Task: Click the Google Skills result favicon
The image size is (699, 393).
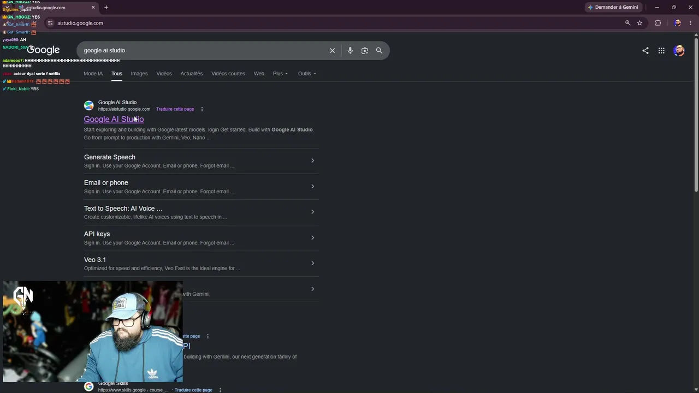Action: (x=88, y=387)
